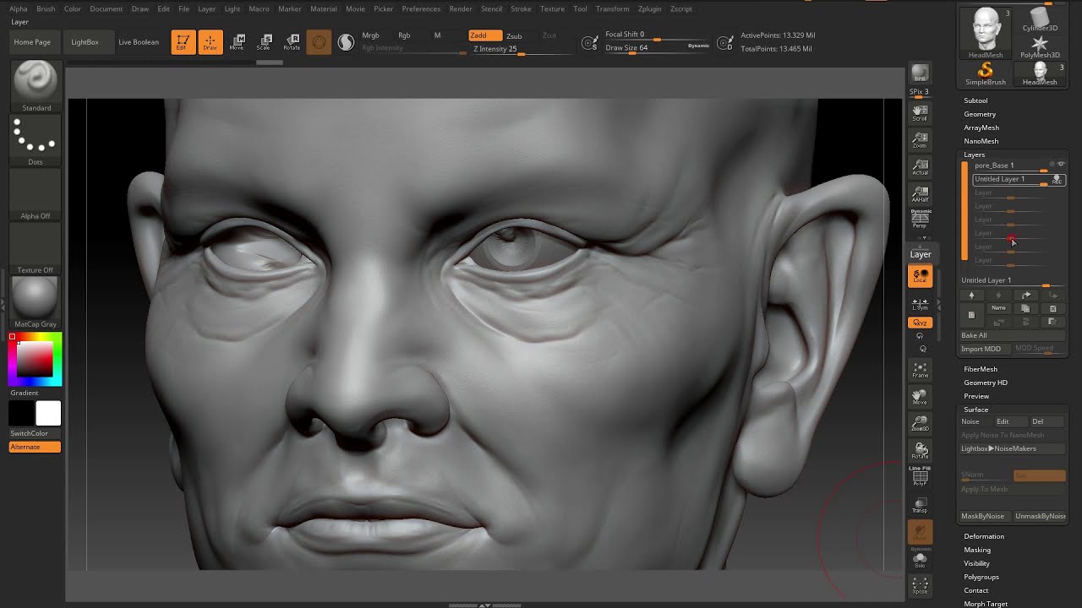This screenshot has height=608, width=1082.
Task: Click the Live Boolean button
Action: click(x=139, y=42)
